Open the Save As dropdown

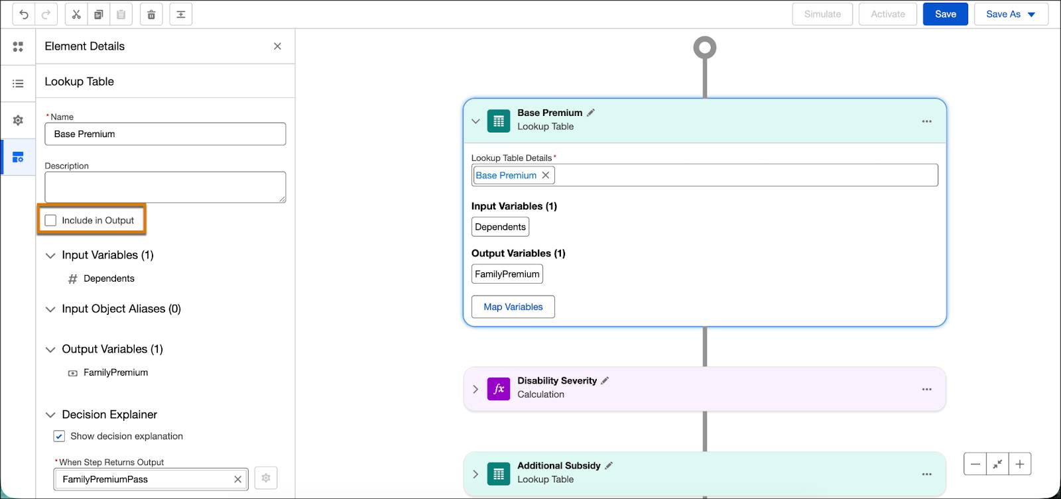[x=1011, y=14]
